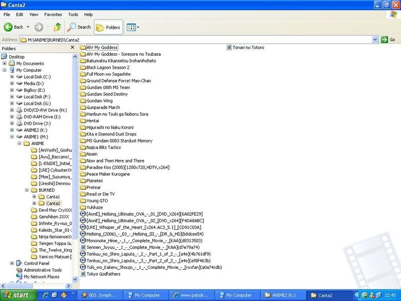Go back with the Back arrow button
The width and height of the screenshot is (401, 301).
[x=14, y=27]
